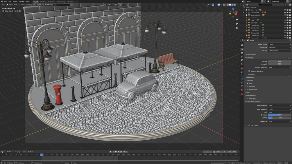This screenshot has height=164, width=292.
Task: Open the outliner filter dropdown
Action: pyautogui.click(x=286, y=5)
